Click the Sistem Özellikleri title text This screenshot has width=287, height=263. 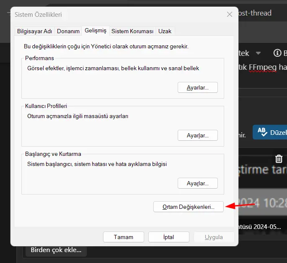38,15
